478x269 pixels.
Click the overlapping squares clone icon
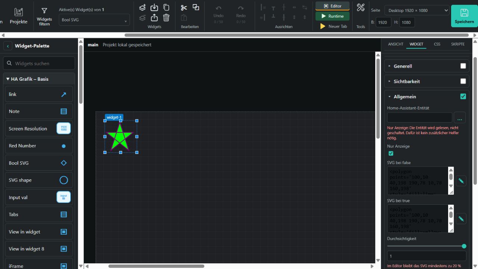click(196, 7)
